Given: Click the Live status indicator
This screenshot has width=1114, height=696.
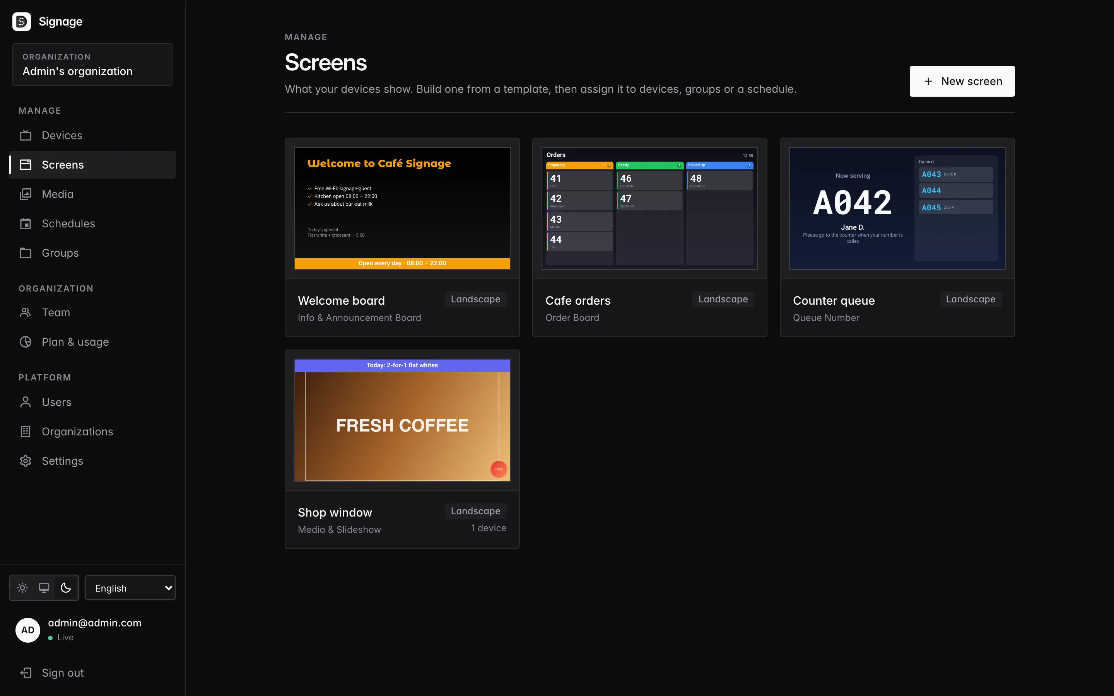Looking at the screenshot, I should (61, 638).
